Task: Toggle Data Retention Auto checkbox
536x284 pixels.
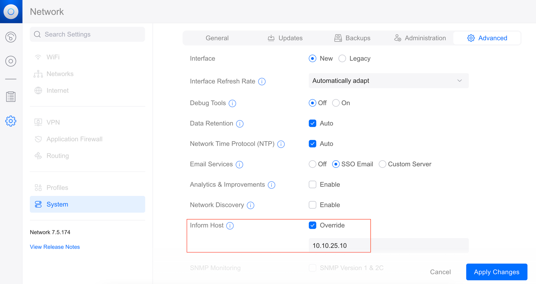Action: click(312, 123)
